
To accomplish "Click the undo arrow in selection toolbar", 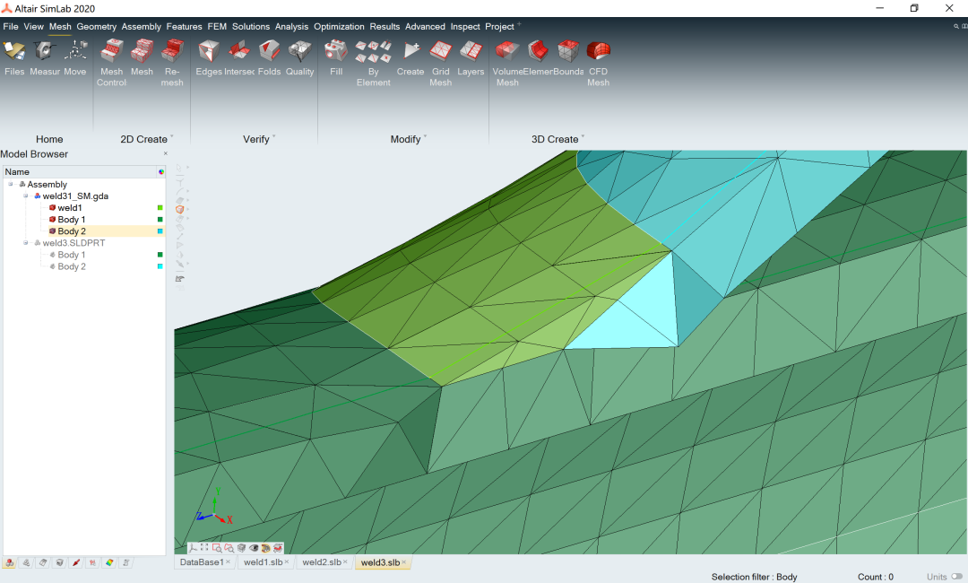I will tap(179, 279).
